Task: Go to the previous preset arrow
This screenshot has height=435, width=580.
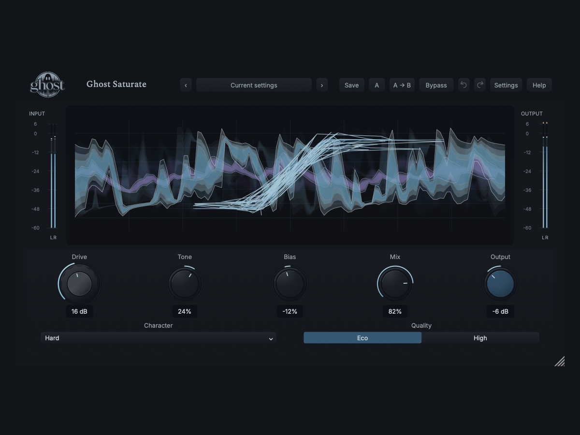Action: [186, 85]
